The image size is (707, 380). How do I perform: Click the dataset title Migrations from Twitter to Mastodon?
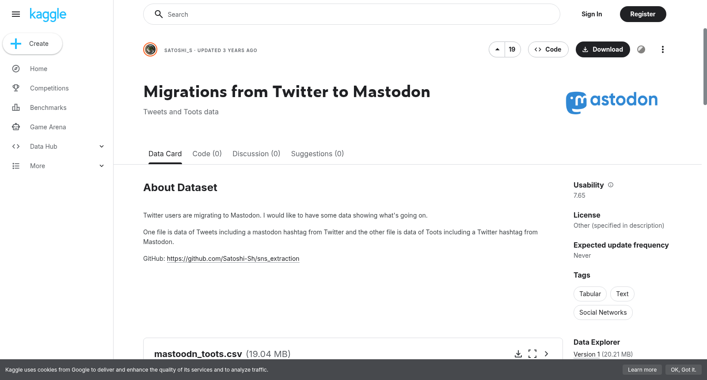point(287,92)
